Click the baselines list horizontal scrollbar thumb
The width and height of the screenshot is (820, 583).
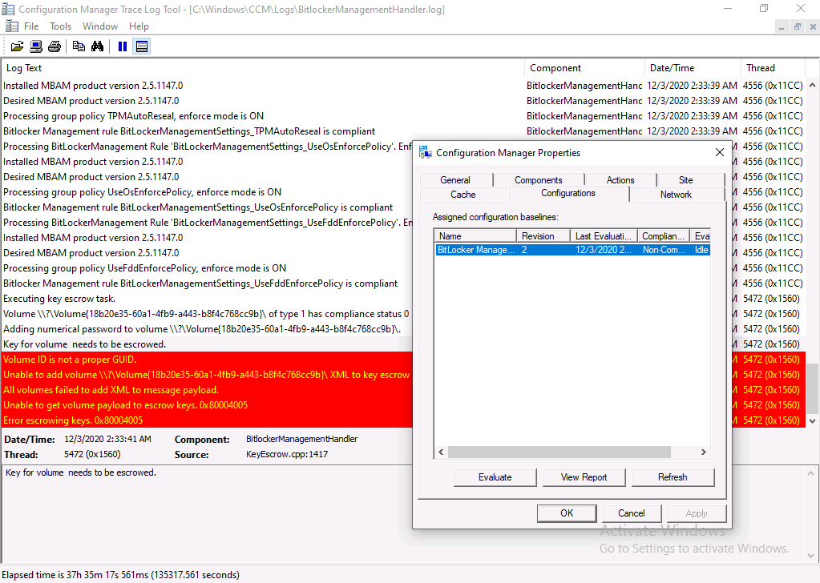point(559,452)
